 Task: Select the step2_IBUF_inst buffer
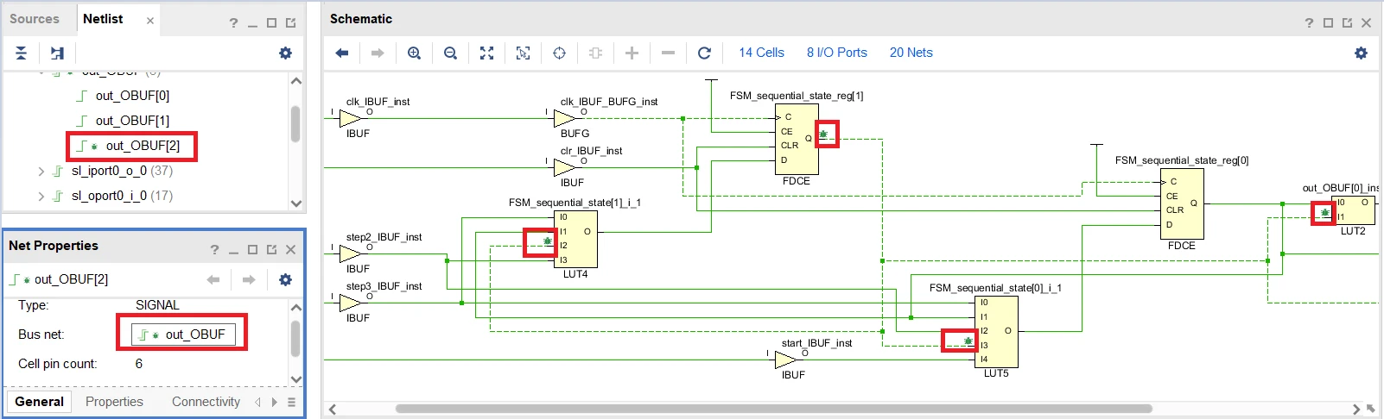click(x=351, y=253)
